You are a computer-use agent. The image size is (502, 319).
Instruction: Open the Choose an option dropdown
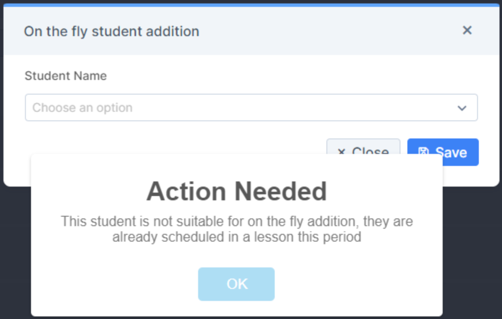click(251, 107)
